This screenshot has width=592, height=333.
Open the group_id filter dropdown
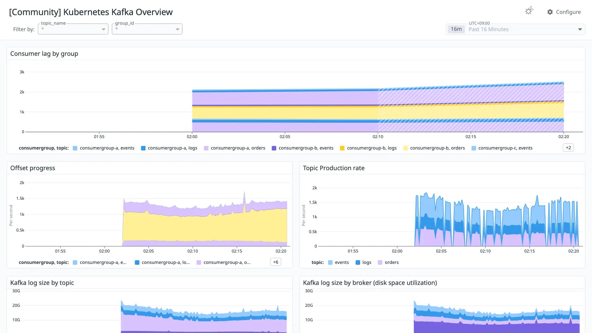147,29
